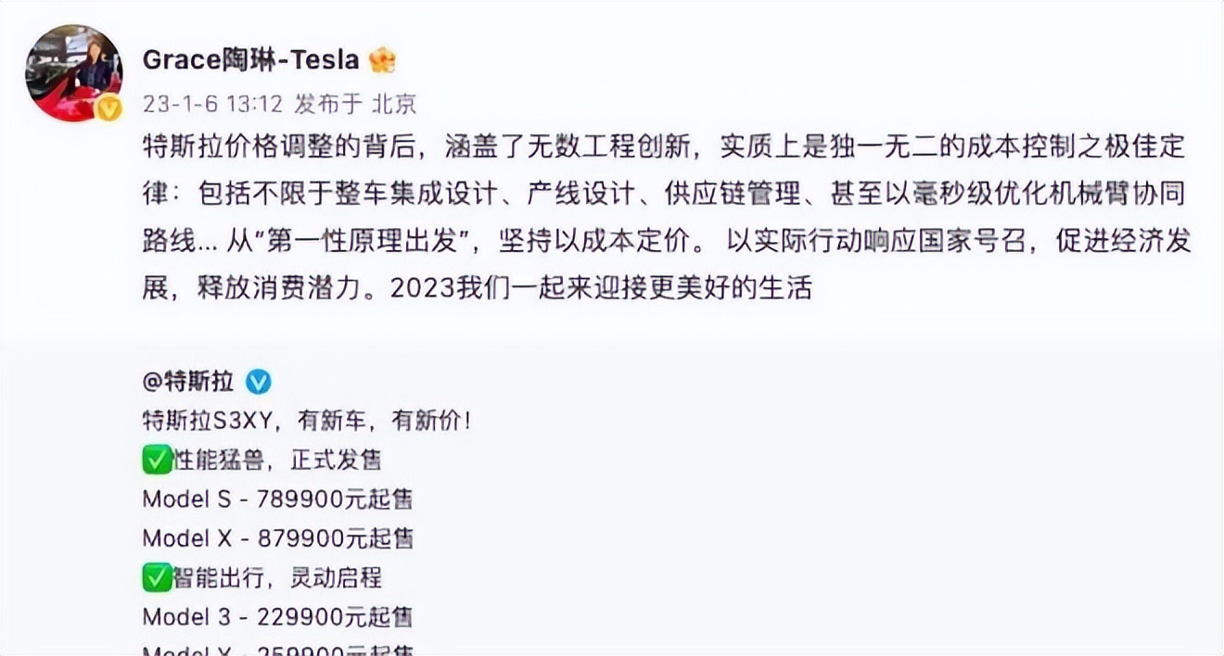1224x656 pixels.
Task: Click the quoted phrase "第一性原理出发"
Action: 366,241
